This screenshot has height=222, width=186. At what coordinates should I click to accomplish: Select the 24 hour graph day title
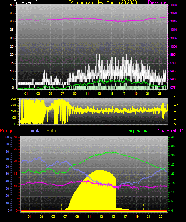(103, 2)
